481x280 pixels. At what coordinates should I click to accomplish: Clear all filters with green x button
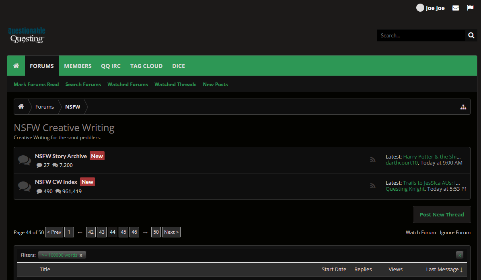click(x=459, y=255)
